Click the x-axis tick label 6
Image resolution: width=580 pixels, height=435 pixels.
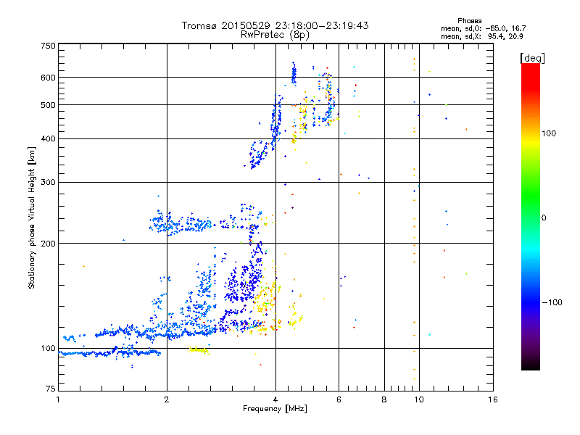339,399
